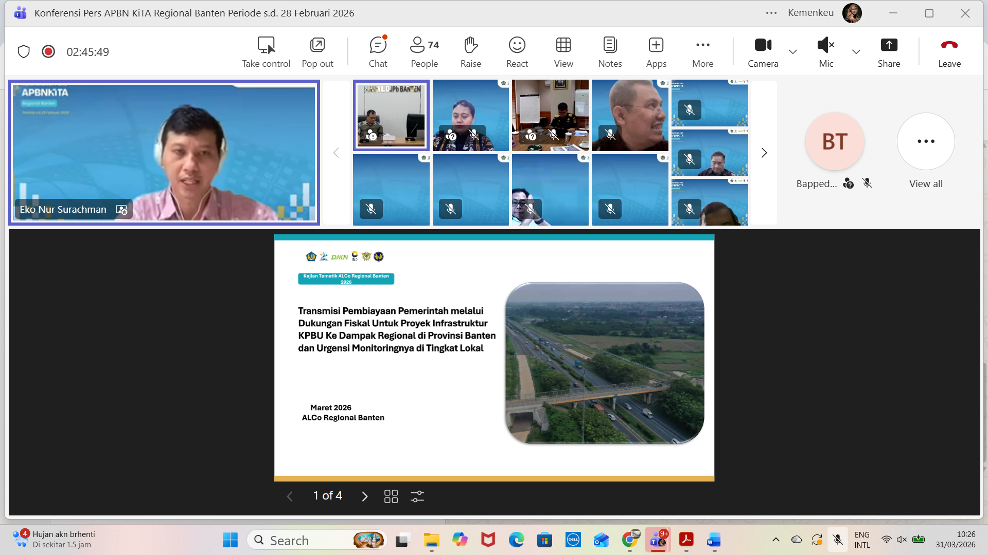
Task: Click the Share screen icon
Action: pyautogui.click(x=889, y=51)
